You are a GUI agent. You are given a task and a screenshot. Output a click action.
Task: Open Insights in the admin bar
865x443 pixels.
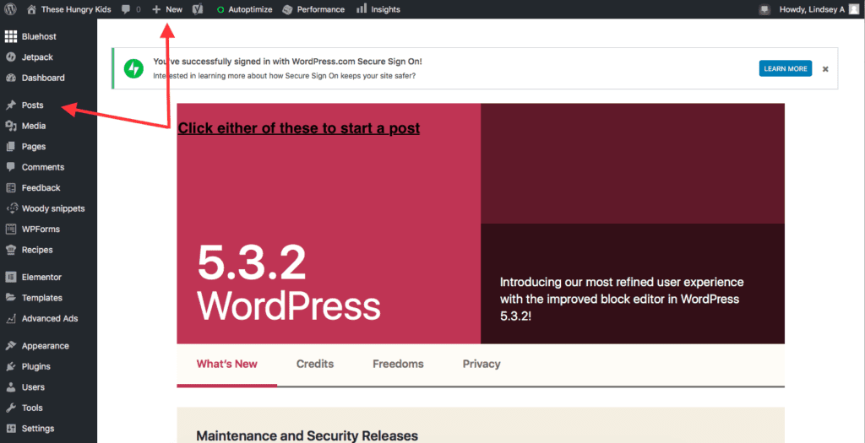(378, 9)
